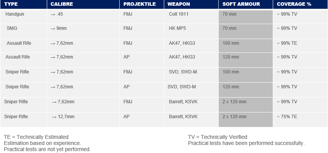The height and width of the screenshot is (153, 328).
Task: Click the WEAPON column header
Action: [191, 4]
